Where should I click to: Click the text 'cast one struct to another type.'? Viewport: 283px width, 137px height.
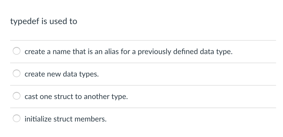(76, 97)
